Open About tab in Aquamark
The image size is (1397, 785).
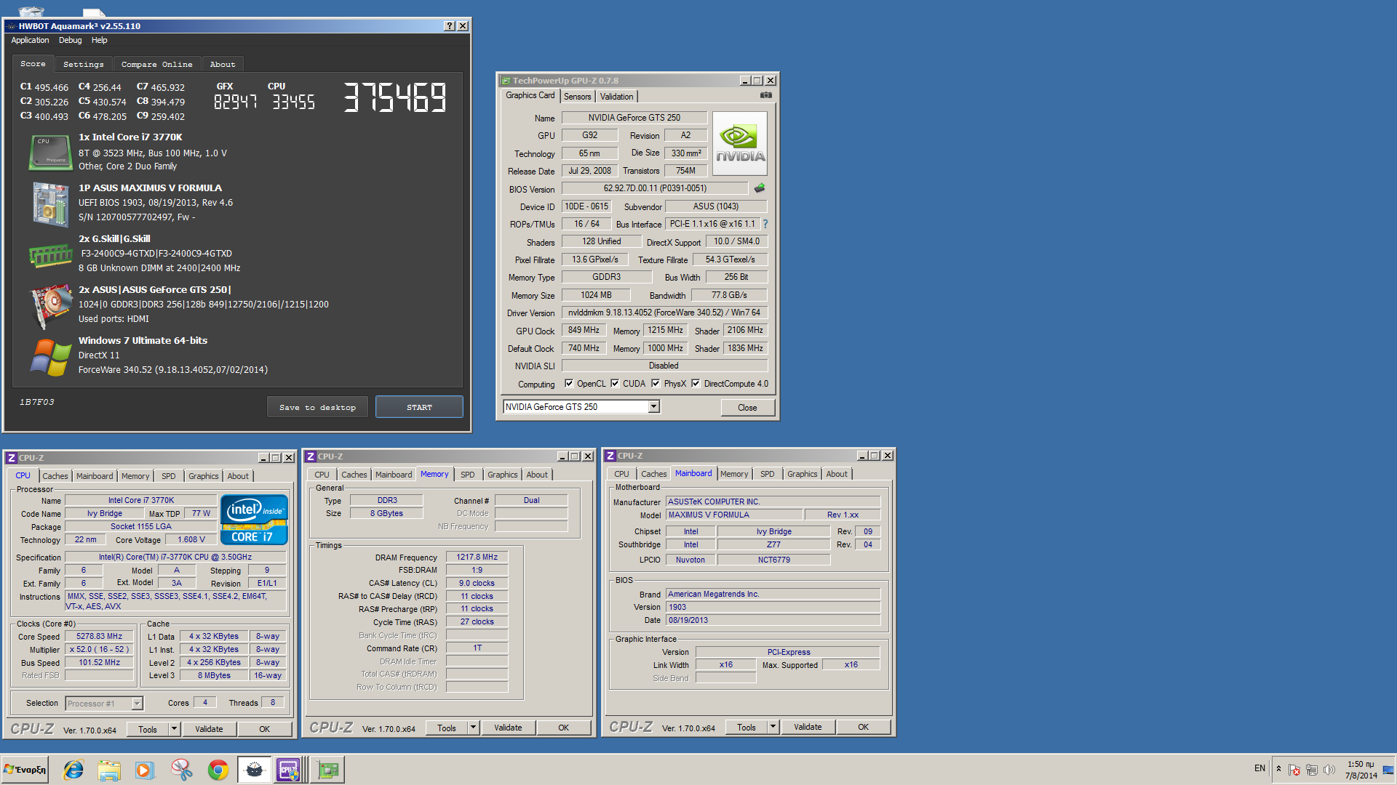[222, 65]
